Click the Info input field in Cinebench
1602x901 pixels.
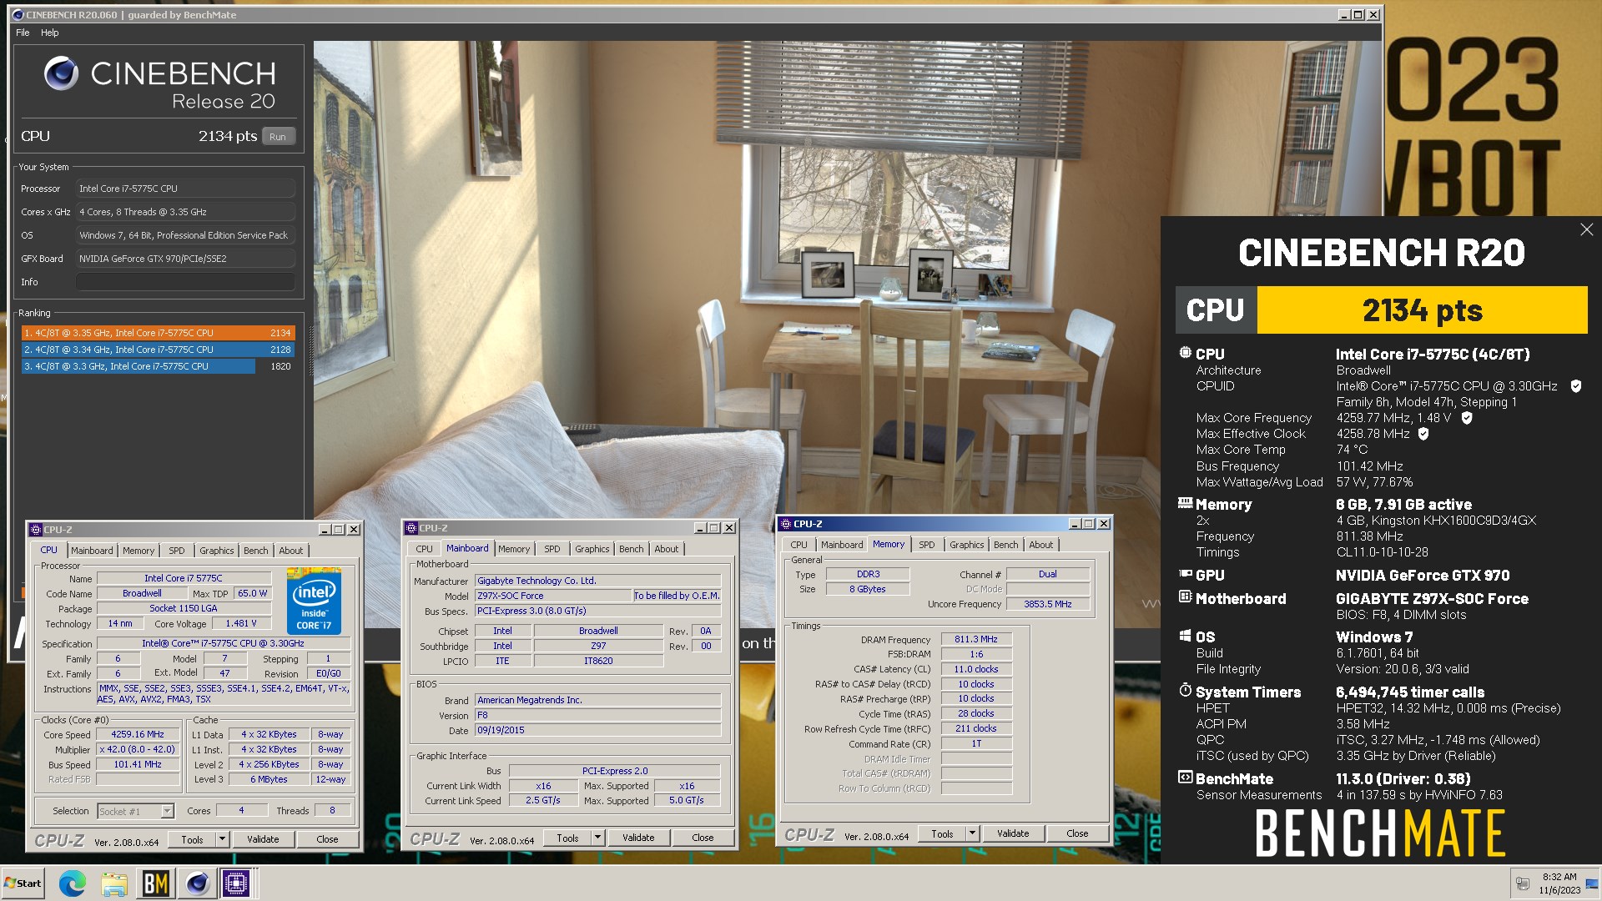[185, 282]
